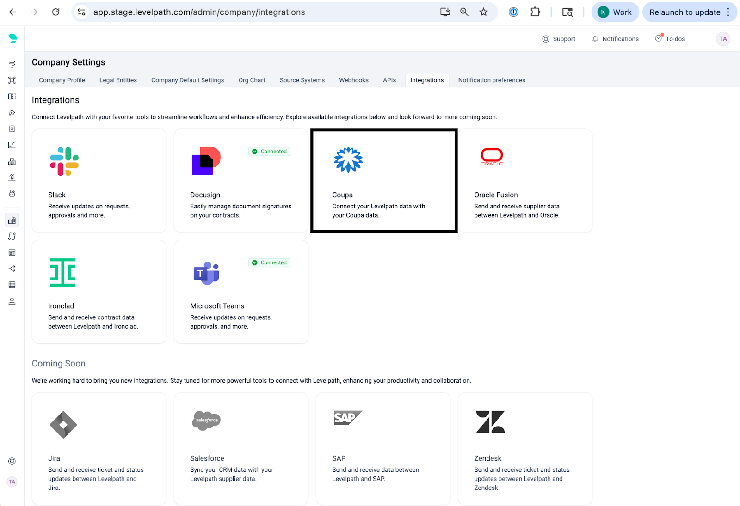Switch to the Company Profile tab
Viewport: 740px width, 506px height.
pyautogui.click(x=62, y=80)
